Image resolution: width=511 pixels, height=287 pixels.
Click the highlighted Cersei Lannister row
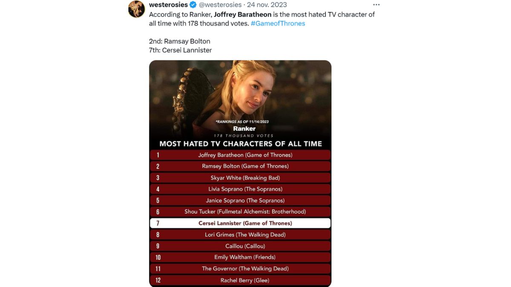(x=240, y=223)
